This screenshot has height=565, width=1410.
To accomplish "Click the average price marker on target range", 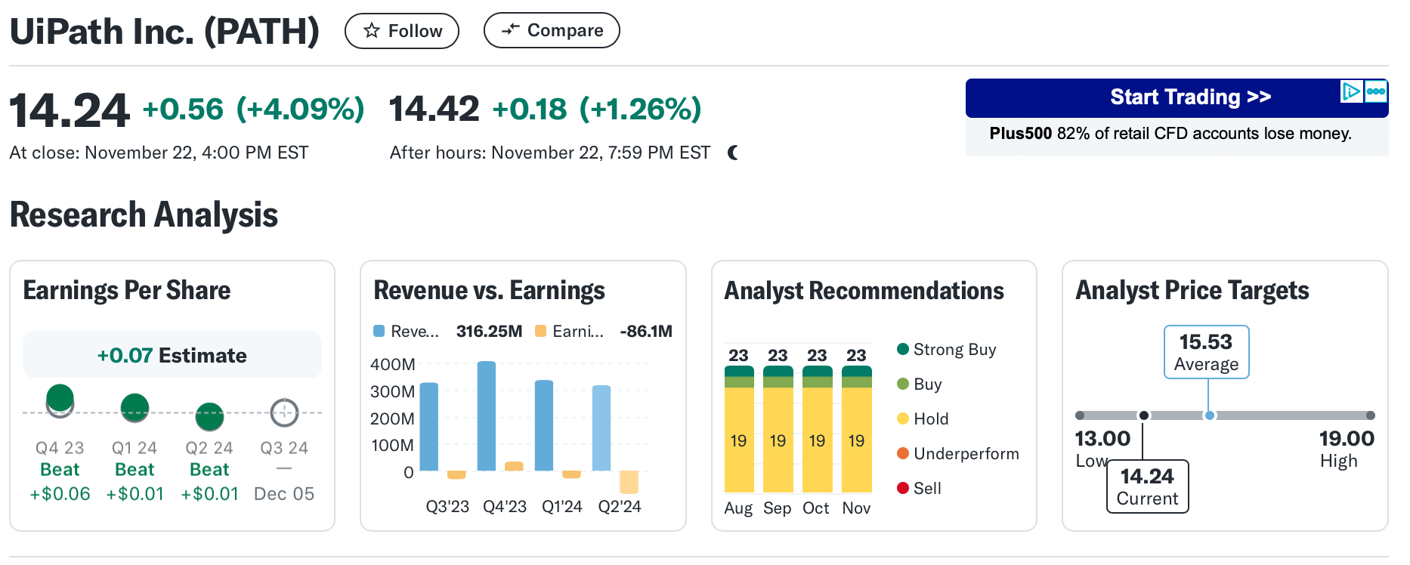I will 1210,415.
